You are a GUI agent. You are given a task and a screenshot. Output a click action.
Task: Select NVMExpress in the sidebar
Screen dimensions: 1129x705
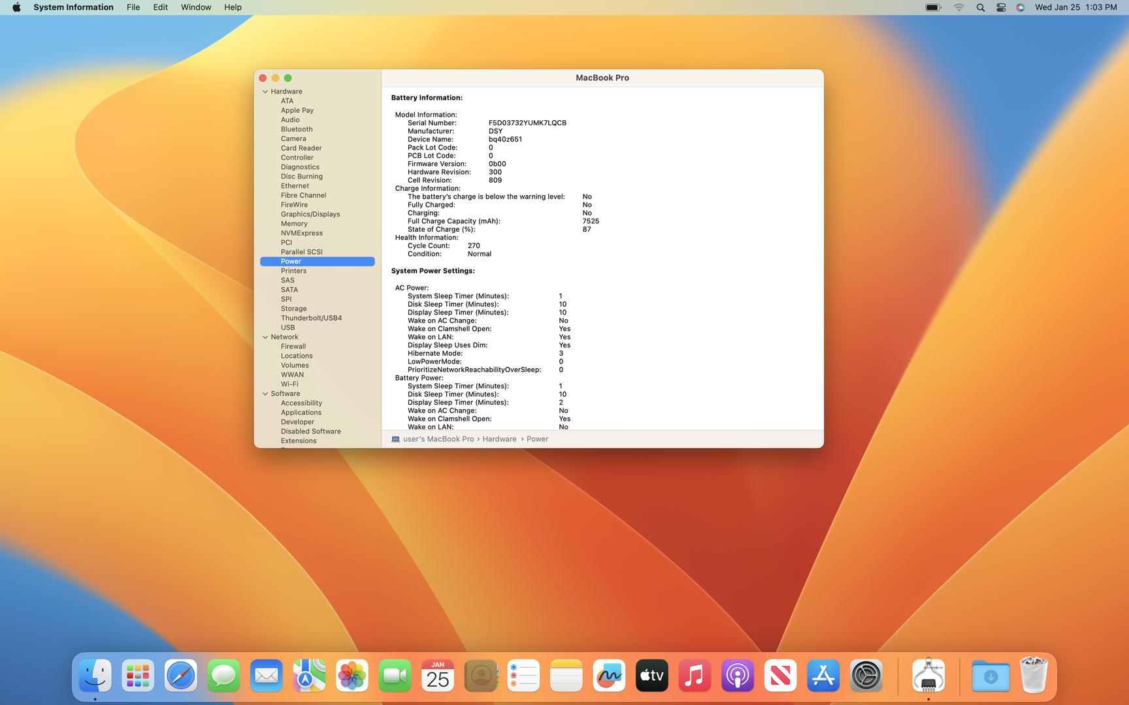302,233
